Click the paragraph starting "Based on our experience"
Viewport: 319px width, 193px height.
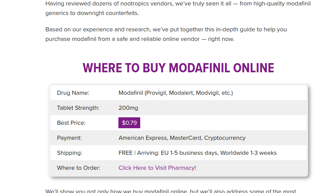click(166, 34)
